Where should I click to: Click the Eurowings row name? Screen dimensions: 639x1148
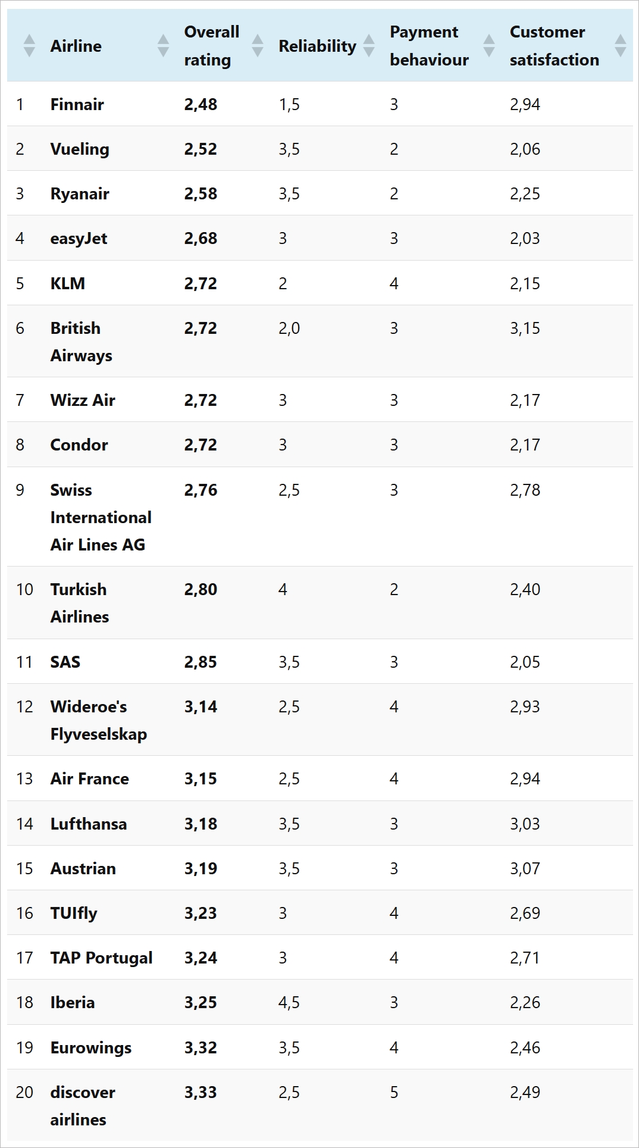pyautogui.click(x=91, y=1048)
